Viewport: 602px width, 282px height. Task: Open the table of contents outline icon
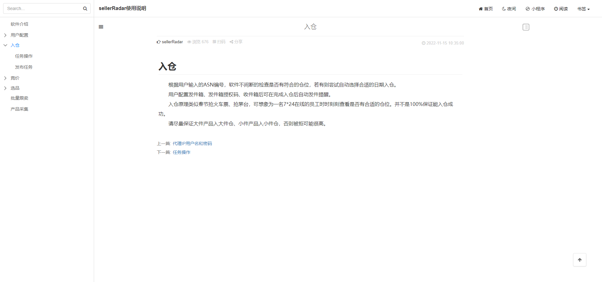click(526, 27)
